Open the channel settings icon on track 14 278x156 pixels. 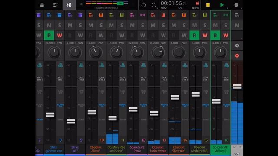174,15
